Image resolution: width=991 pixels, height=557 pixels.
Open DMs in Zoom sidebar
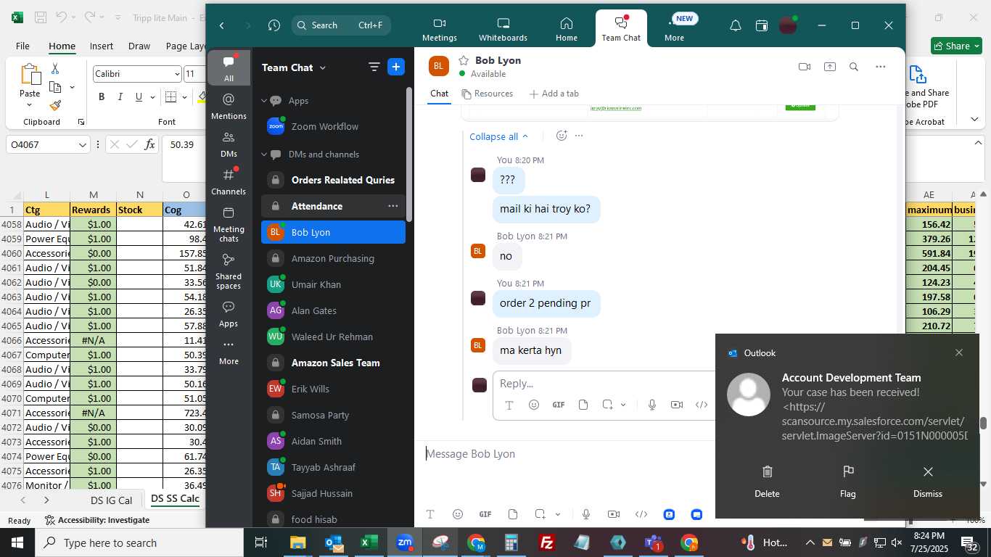pos(229,144)
